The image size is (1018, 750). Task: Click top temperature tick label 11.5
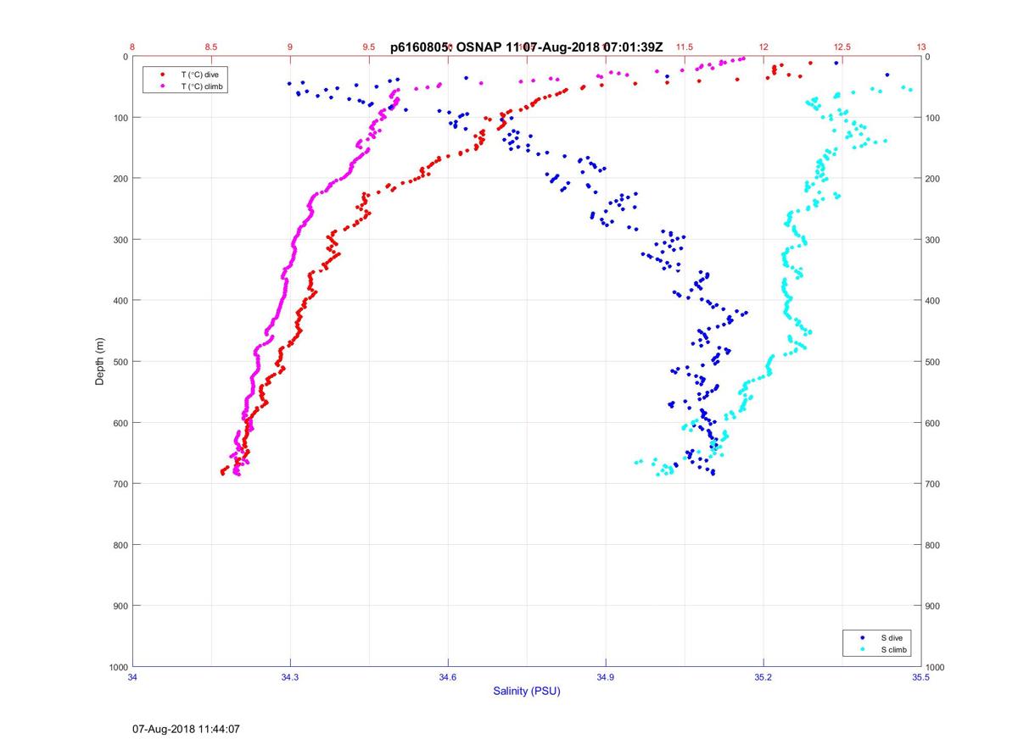click(685, 47)
